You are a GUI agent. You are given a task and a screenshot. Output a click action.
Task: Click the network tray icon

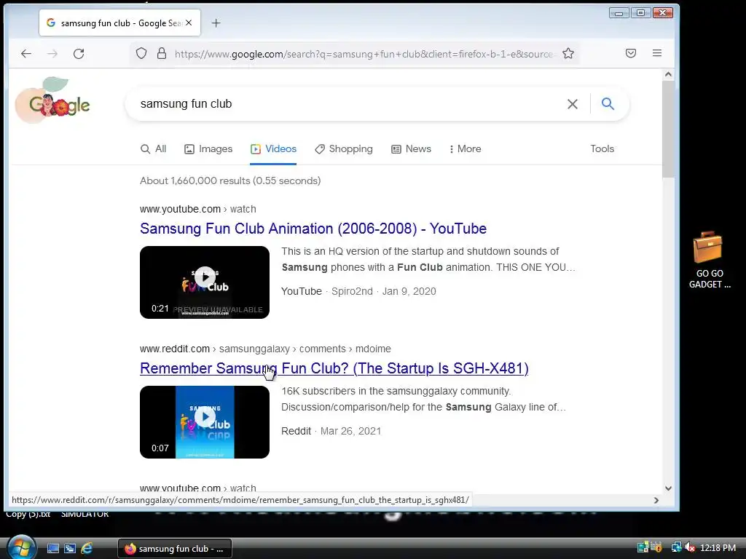pos(676,547)
